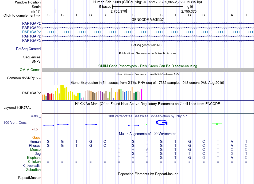The height and width of the screenshot is (184, 254).
Task: Click the 2,755,370 position marker
Action: coord(118,11)
